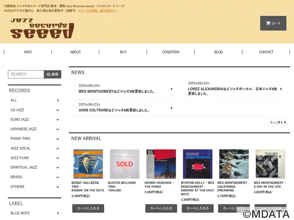Open WES MONTGOMERY A DAY IN THE LIFE title
This screenshot has height=220, width=294.
point(270,185)
